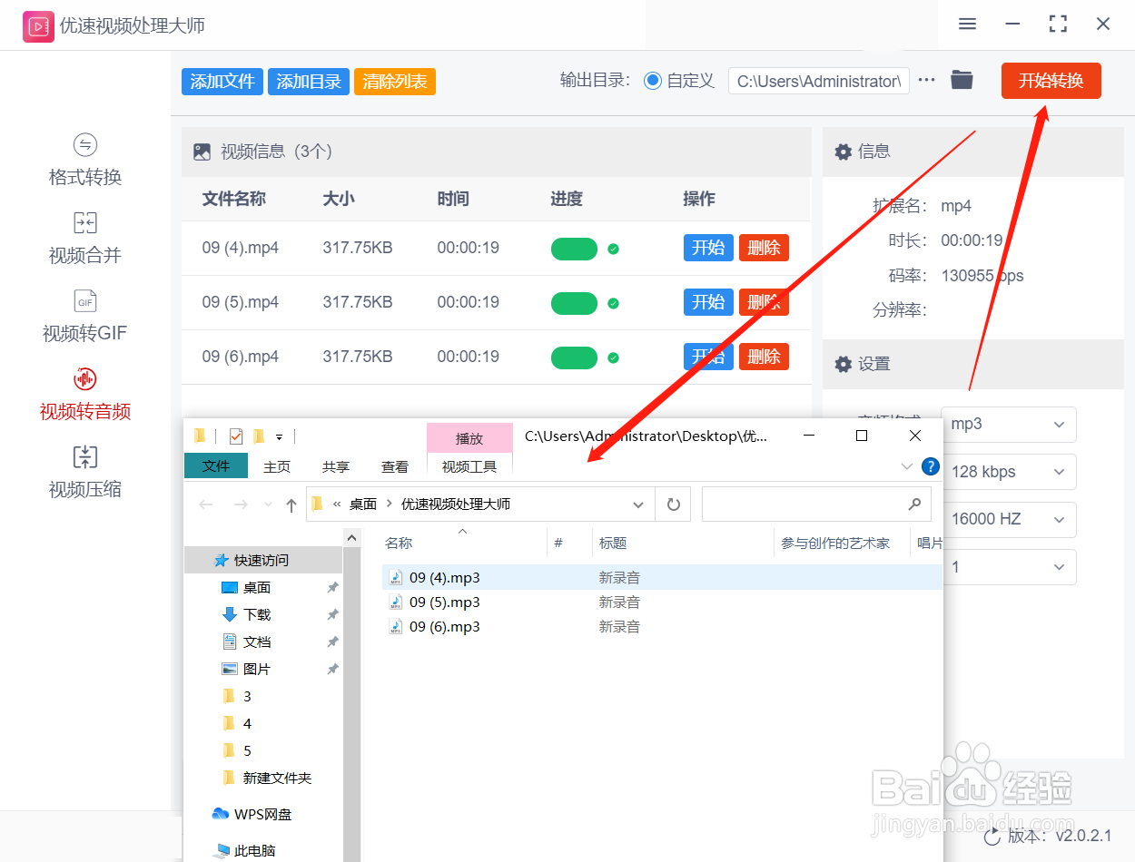This screenshot has height=862, width=1135.
Task: Open the output folder icon
Action: [x=962, y=80]
